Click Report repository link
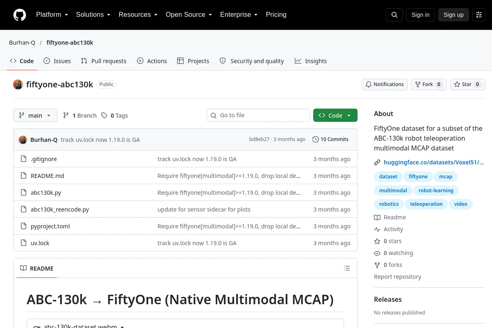Screen dimensions: 492x328 pyautogui.click(x=398, y=277)
